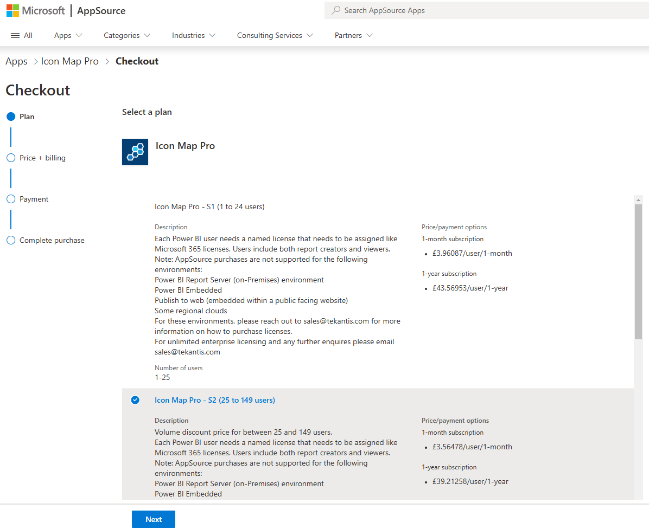The height and width of the screenshot is (529, 649).
Task: Click the Microsoft logo
Action: [x=36, y=11]
